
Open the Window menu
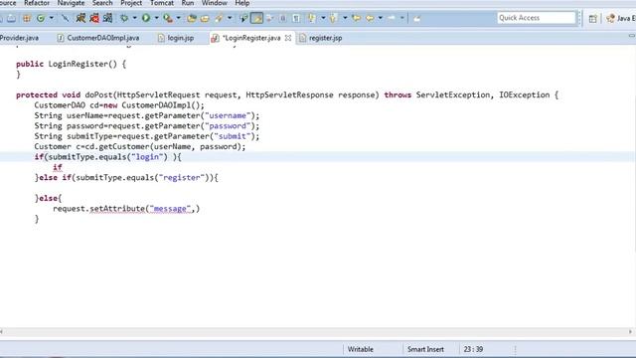215,3
